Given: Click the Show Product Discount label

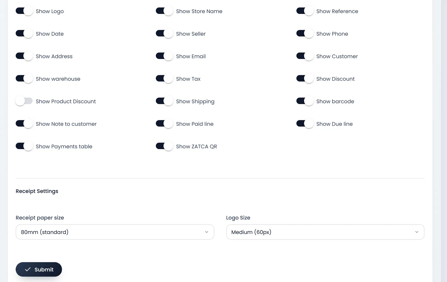Looking at the screenshot, I should [x=66, y=101].
